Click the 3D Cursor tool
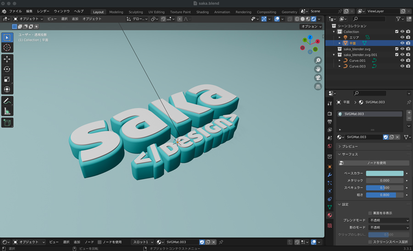Image resolution: width=413 pixels, height=251 pixels. (7, 48)
